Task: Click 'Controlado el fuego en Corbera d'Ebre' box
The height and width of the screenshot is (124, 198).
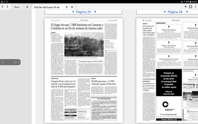Action: pos(91,67)
